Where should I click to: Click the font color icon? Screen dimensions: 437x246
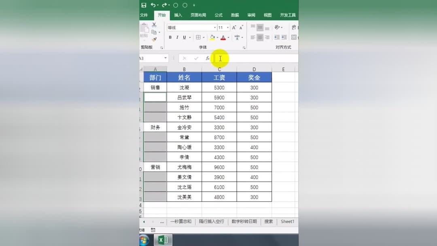click(x=223, y=37)
